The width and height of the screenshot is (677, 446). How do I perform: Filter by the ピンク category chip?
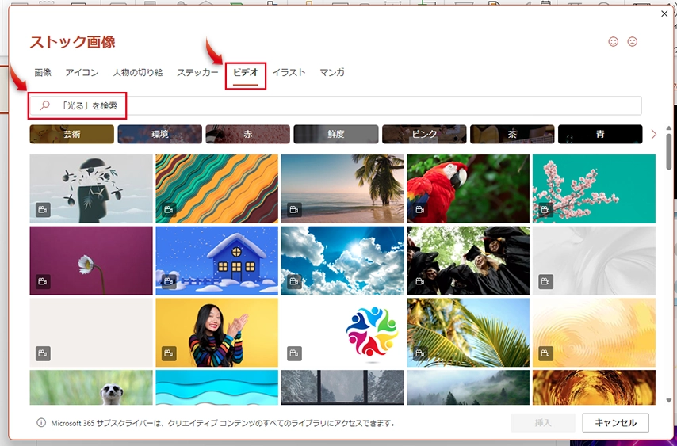pyautogui.click(x=424, y=134)
